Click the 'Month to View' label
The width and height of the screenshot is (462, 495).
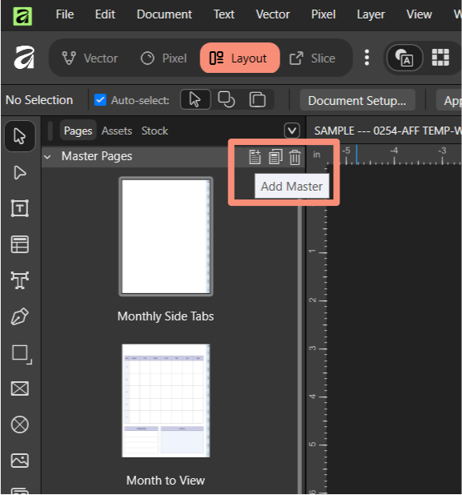click(x=166, y=481)
